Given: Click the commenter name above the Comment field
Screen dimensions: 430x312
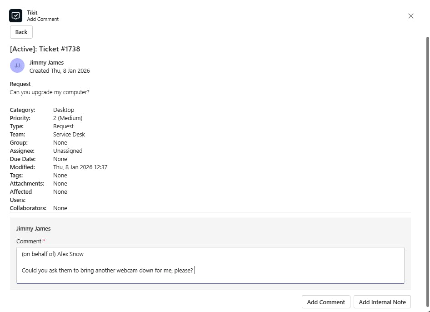Looking at the screenshot, I should pyautogui.click(x=34, y=229).
